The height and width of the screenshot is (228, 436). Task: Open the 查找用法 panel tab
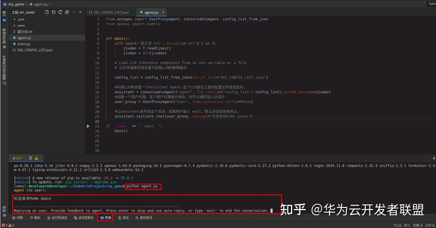[144, 217]
